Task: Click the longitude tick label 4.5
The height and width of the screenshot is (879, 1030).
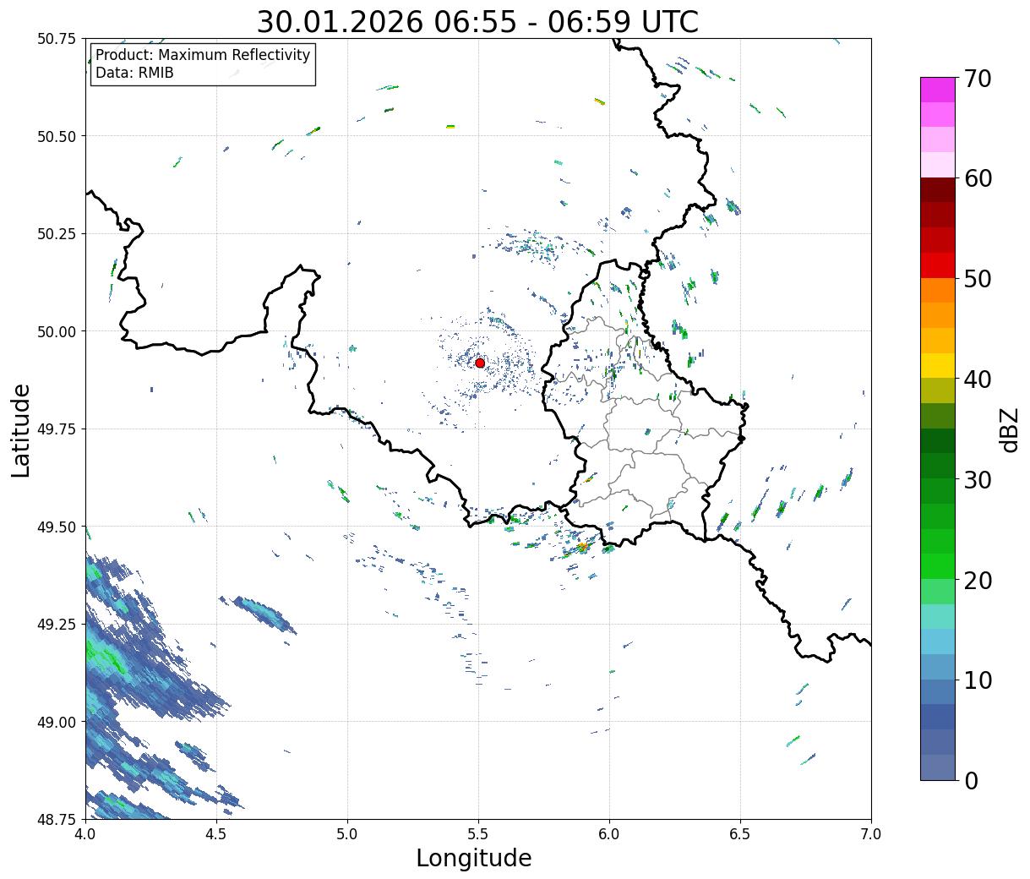Action: (x=216, y=833)
